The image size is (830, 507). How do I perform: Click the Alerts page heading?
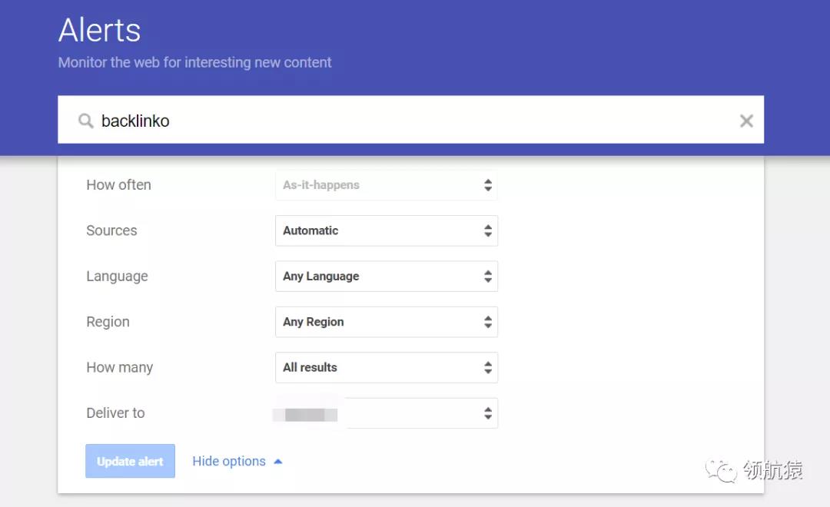tap(100, 31)
